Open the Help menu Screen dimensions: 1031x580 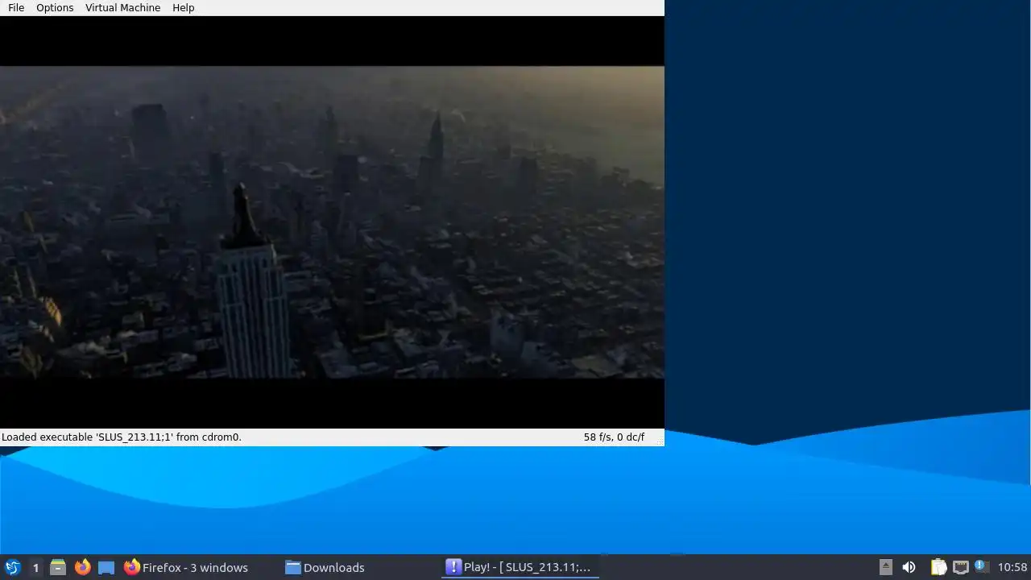coord(183,8)
